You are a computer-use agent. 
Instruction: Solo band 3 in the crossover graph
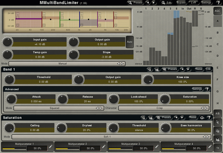point(62,17)
